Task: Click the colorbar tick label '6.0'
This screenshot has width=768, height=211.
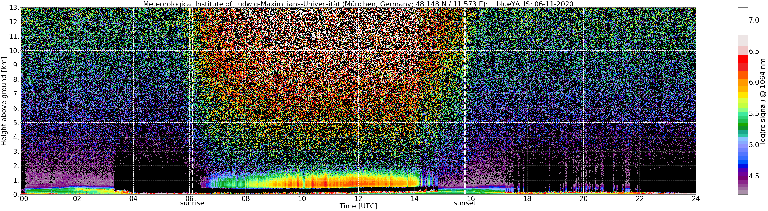Action: click(754, 82)
